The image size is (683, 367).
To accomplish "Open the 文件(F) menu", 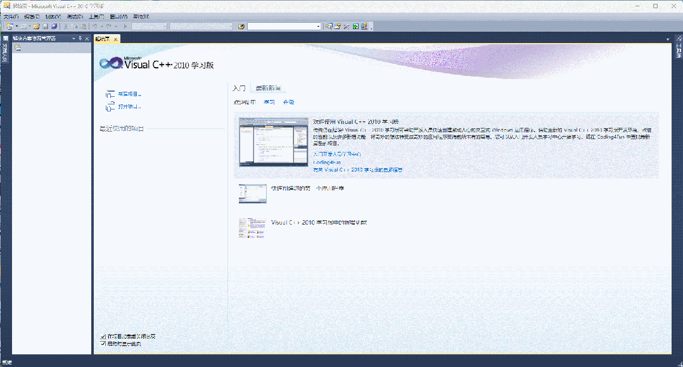I will point(11,16).
